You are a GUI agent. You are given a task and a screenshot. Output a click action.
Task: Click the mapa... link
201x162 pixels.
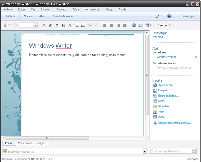coord(163,111)
